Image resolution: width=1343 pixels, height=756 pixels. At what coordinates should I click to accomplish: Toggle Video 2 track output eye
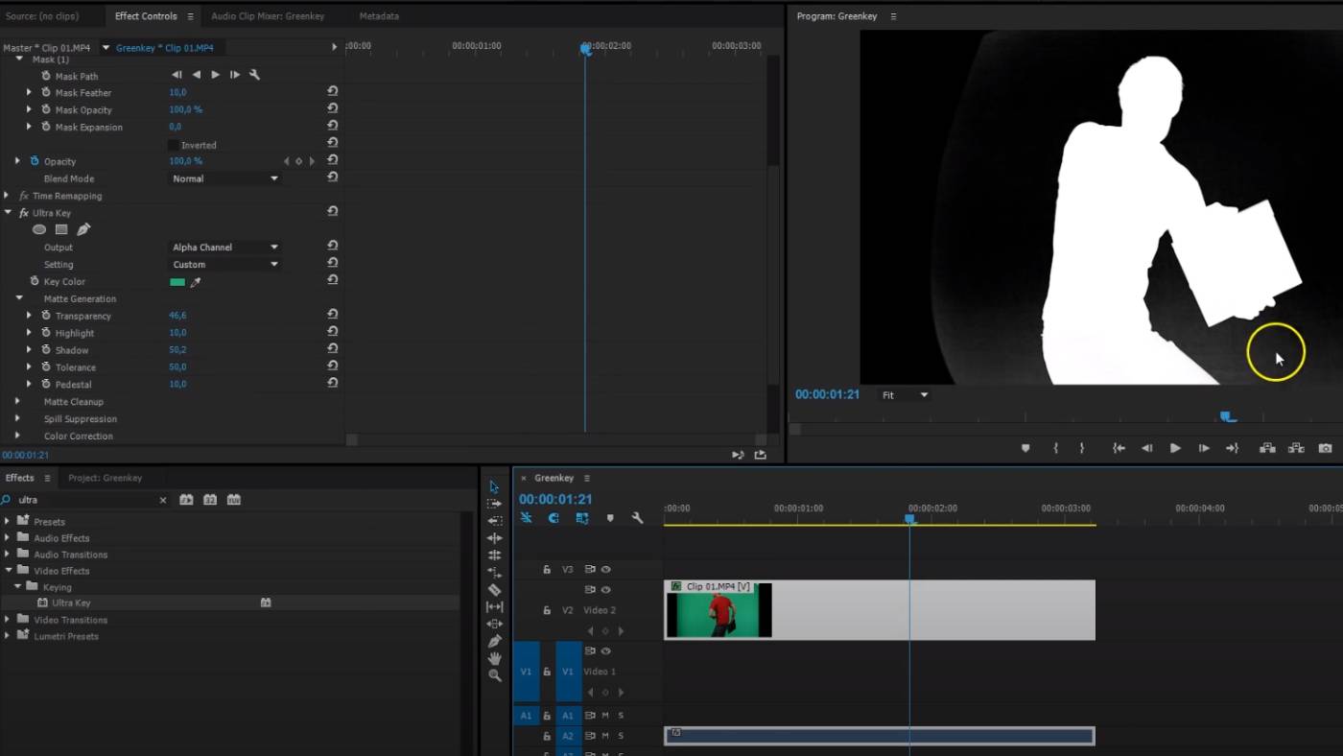[x=605, y=590]
